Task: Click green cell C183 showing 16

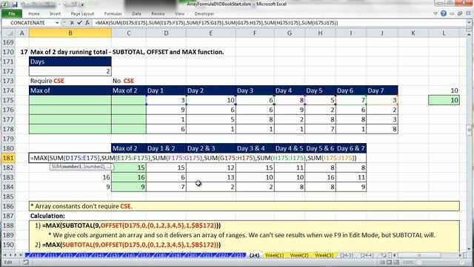Action: (129, 177)
